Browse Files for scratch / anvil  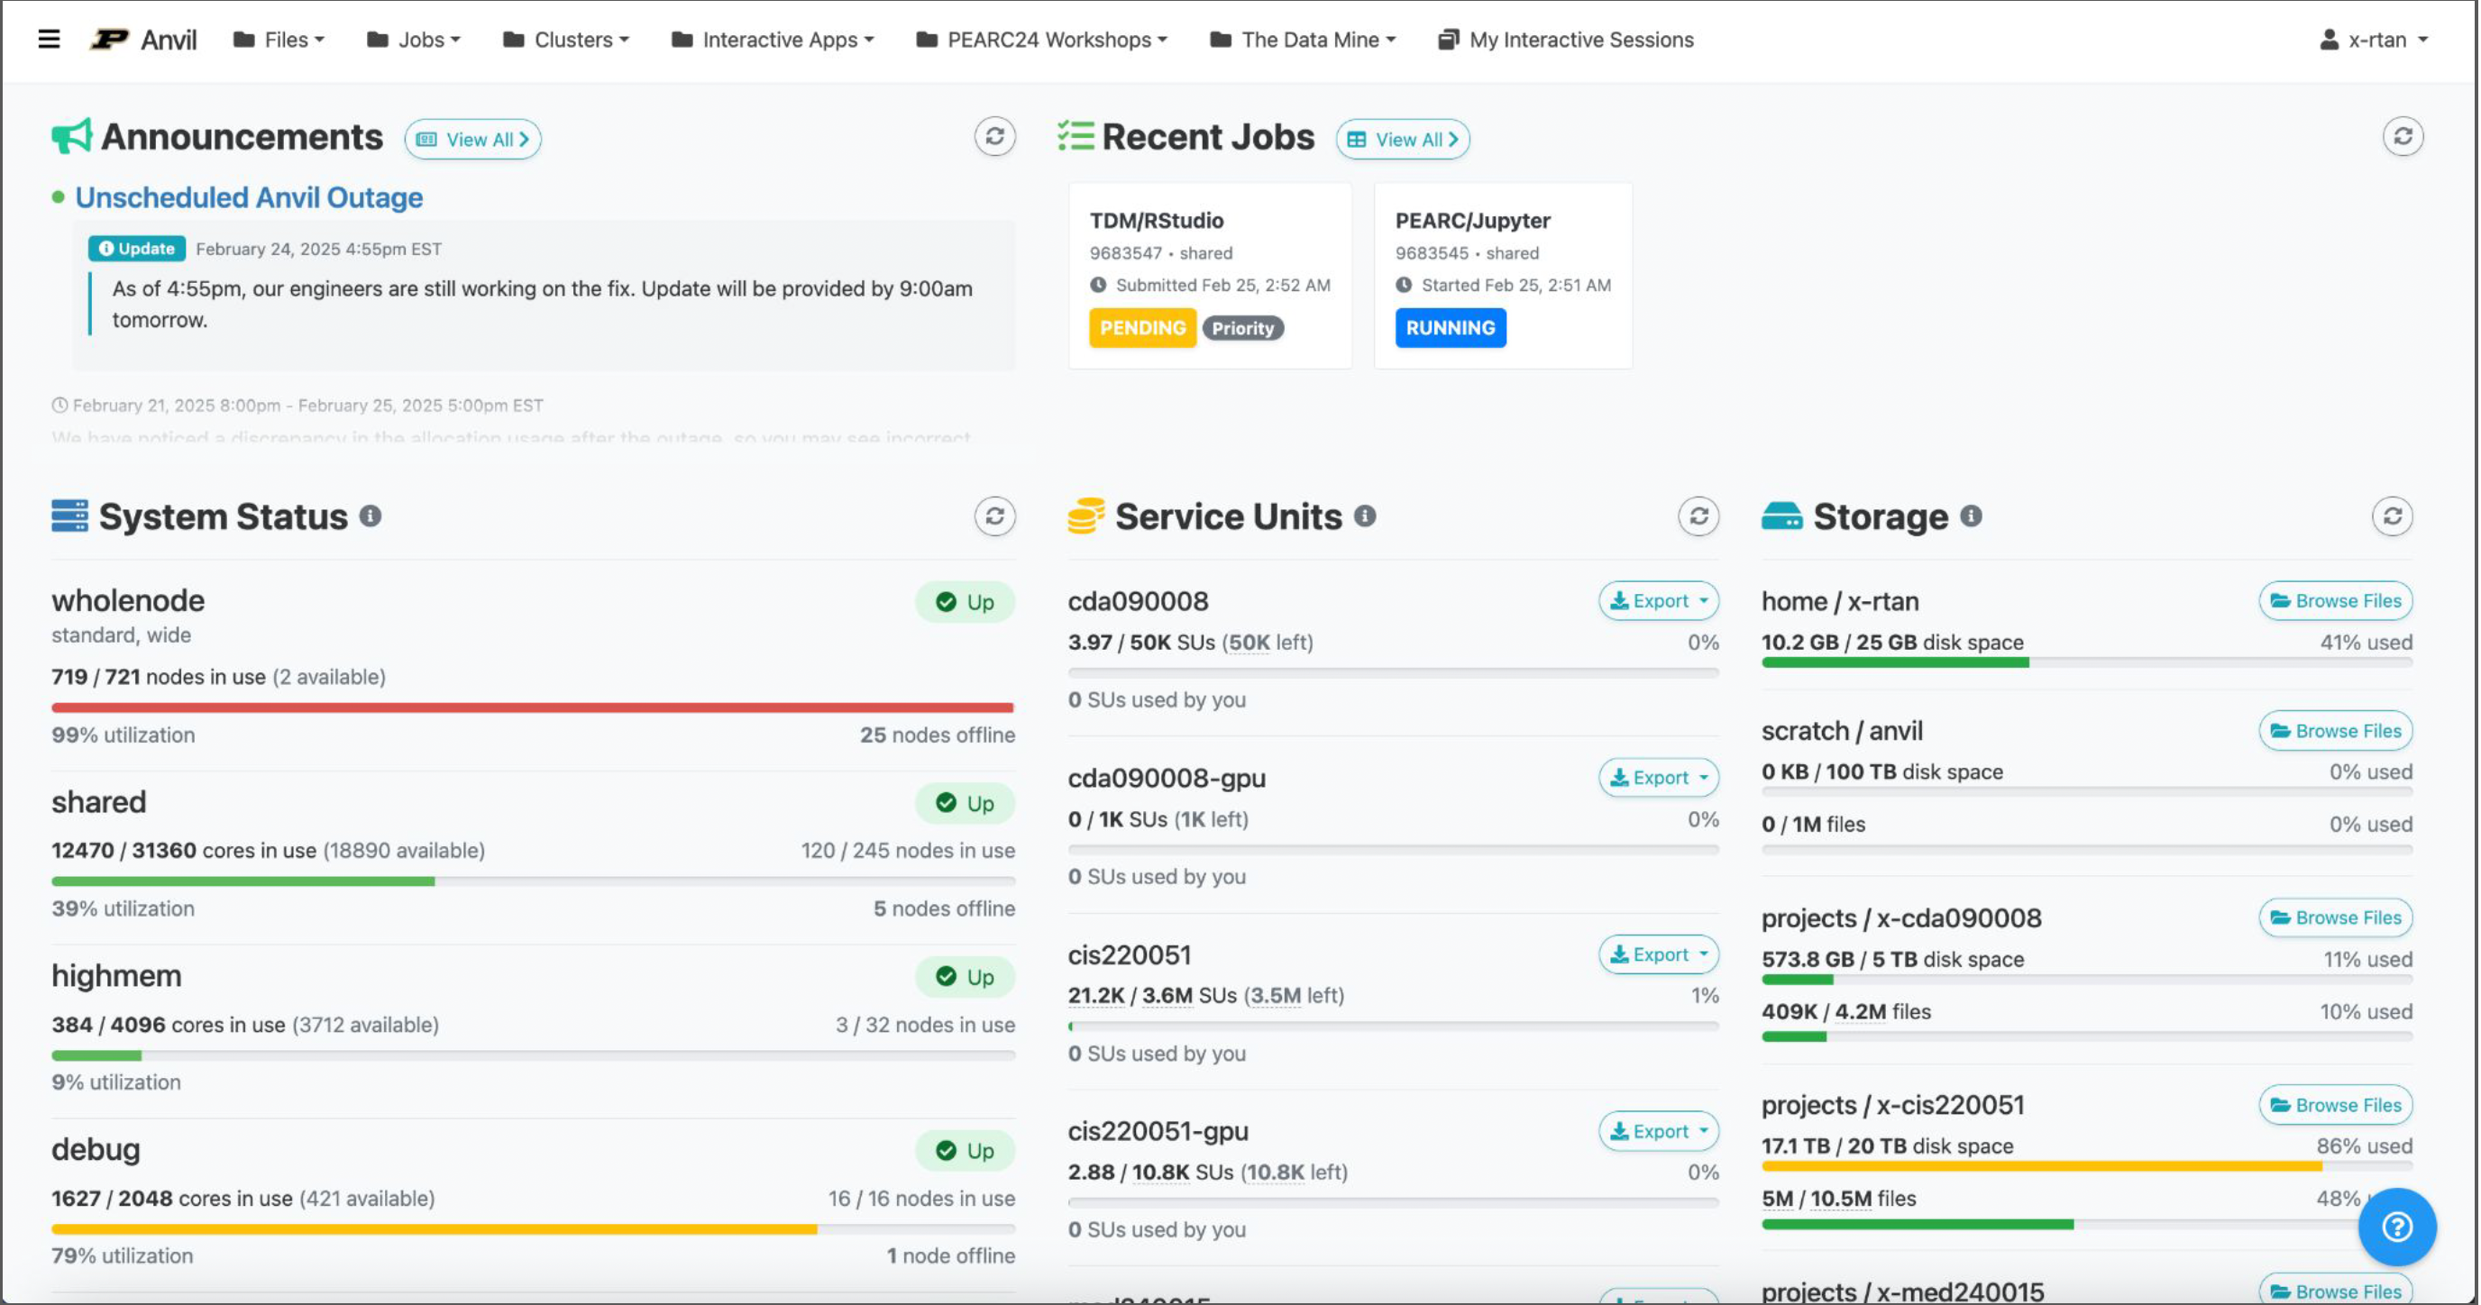(x=2335, y=731)
